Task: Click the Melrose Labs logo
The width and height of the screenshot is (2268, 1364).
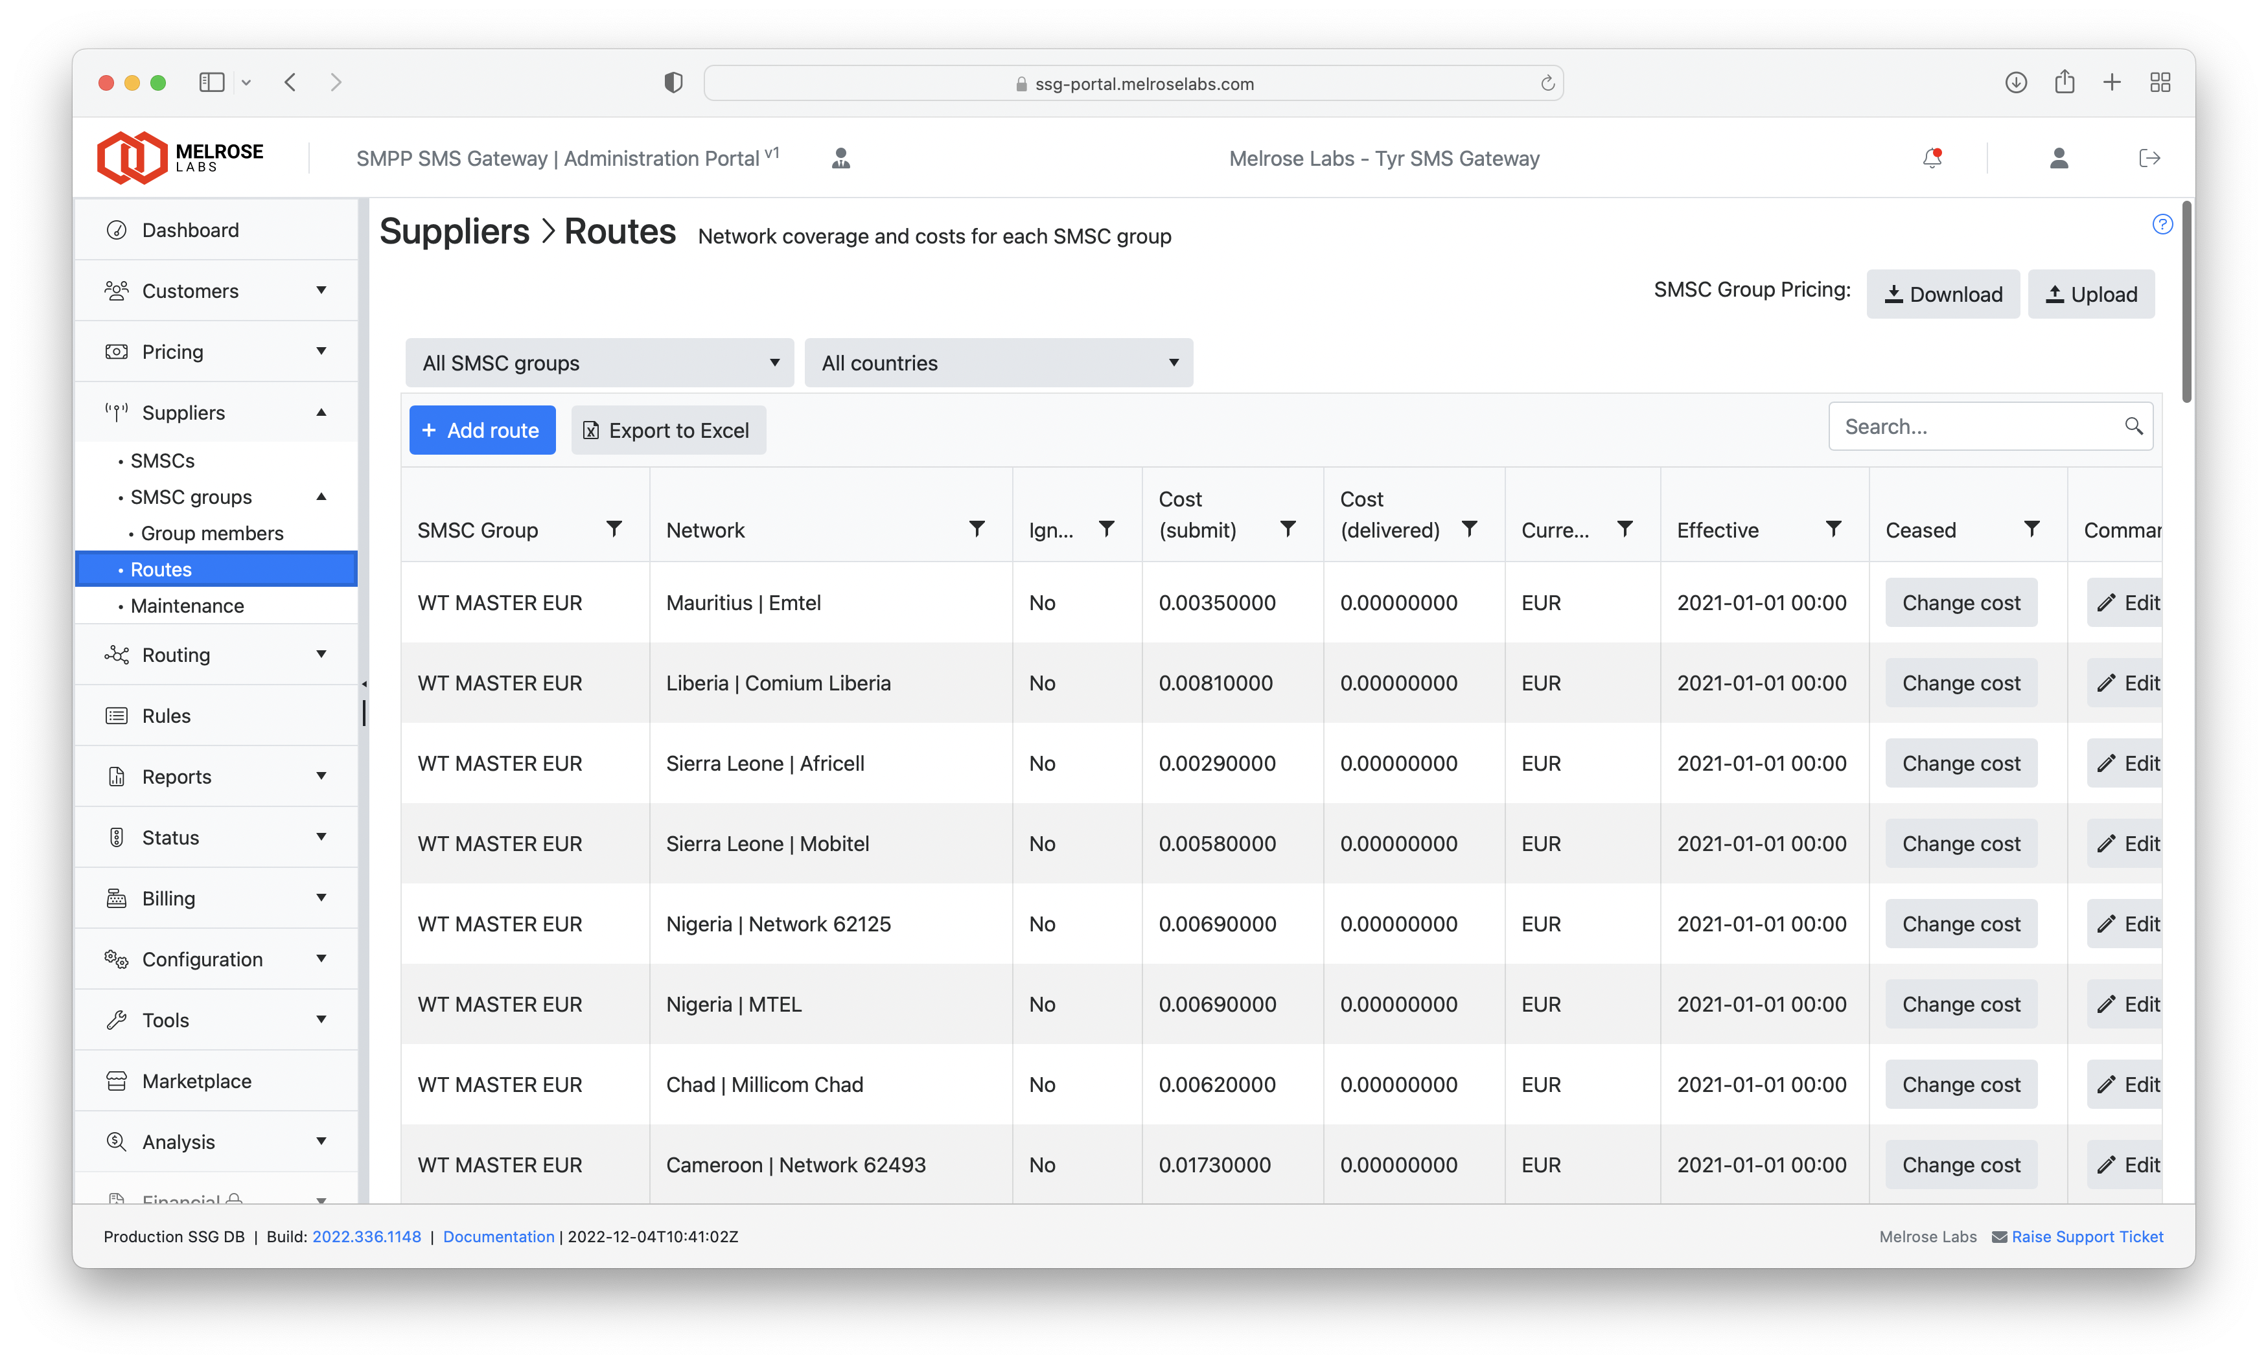Action: [180, 157]
